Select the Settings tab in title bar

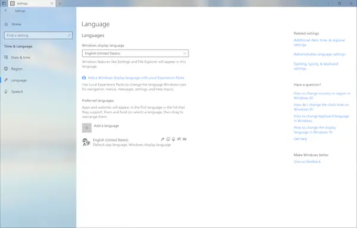click(32, 4)
